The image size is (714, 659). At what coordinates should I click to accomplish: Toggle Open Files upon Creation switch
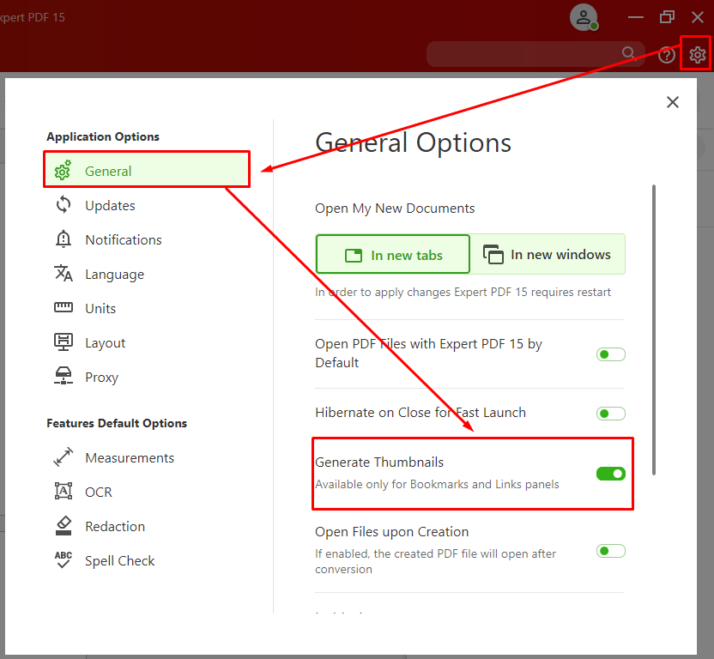pyautogui.click(x=611, y=551)
